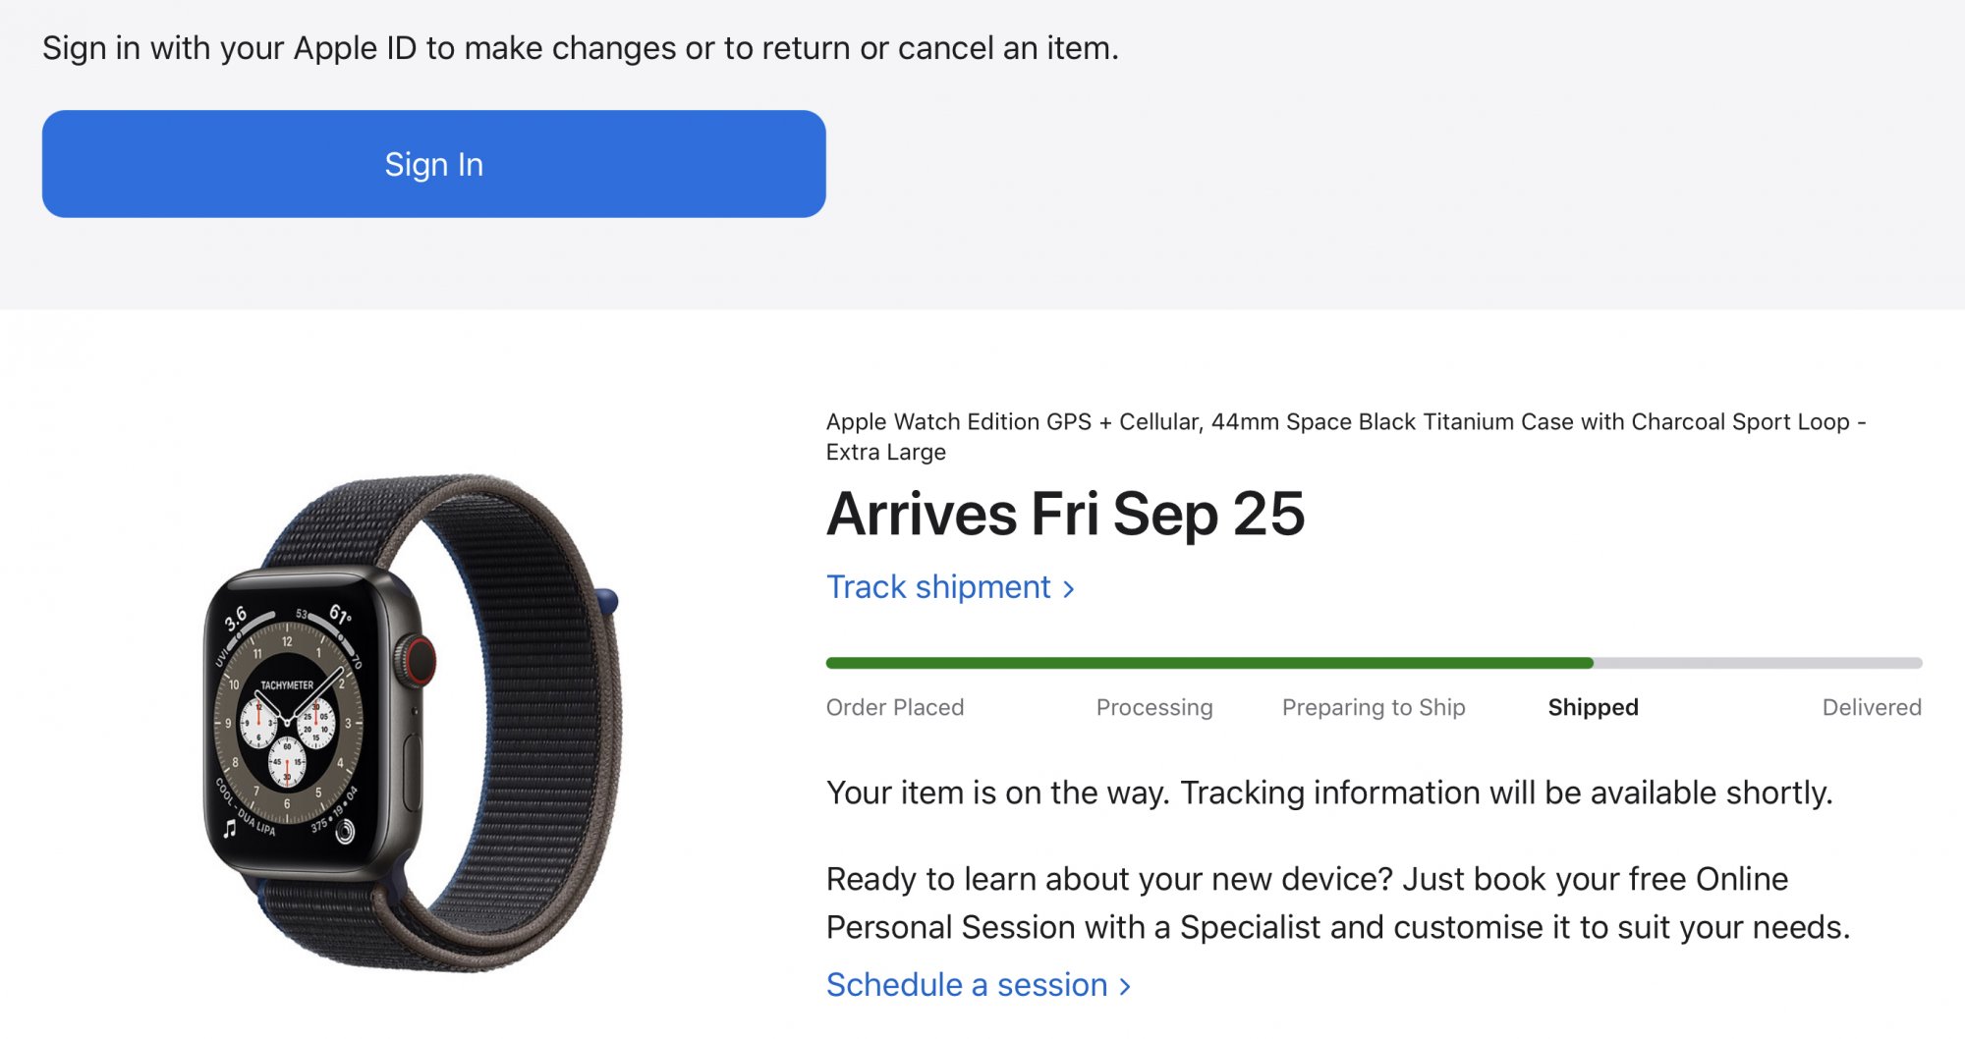Viewport: 1965px width, 1039px height.
Task: Select the Order Placed status step
Action: tap(894, 708)
